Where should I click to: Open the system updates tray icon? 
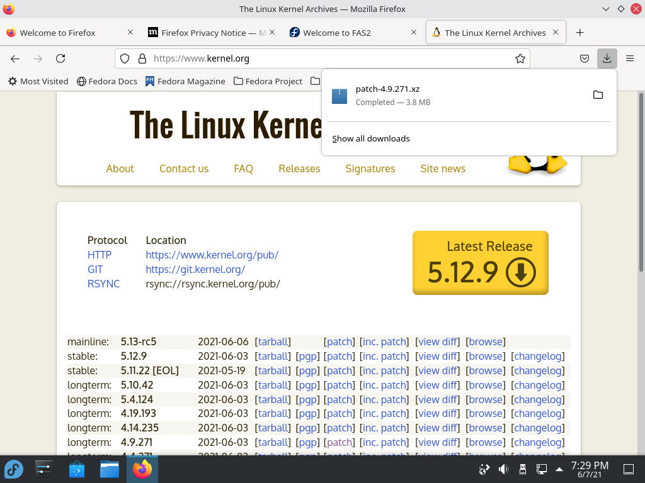pos(484,469)
